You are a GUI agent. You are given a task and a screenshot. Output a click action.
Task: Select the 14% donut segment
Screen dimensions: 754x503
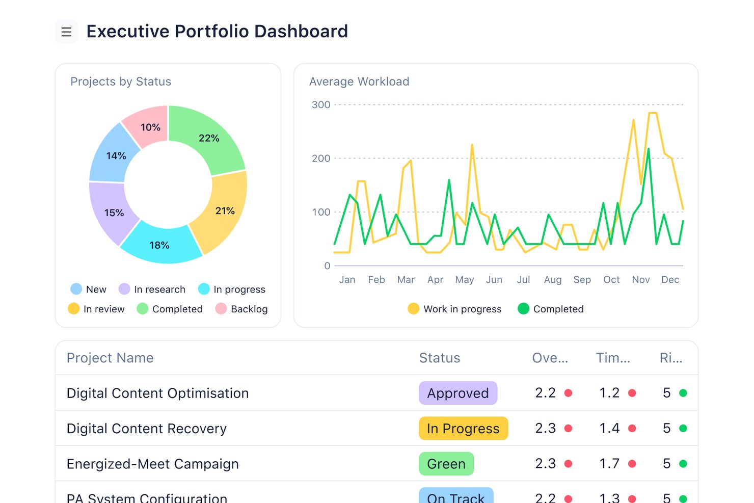coord(116,155)
